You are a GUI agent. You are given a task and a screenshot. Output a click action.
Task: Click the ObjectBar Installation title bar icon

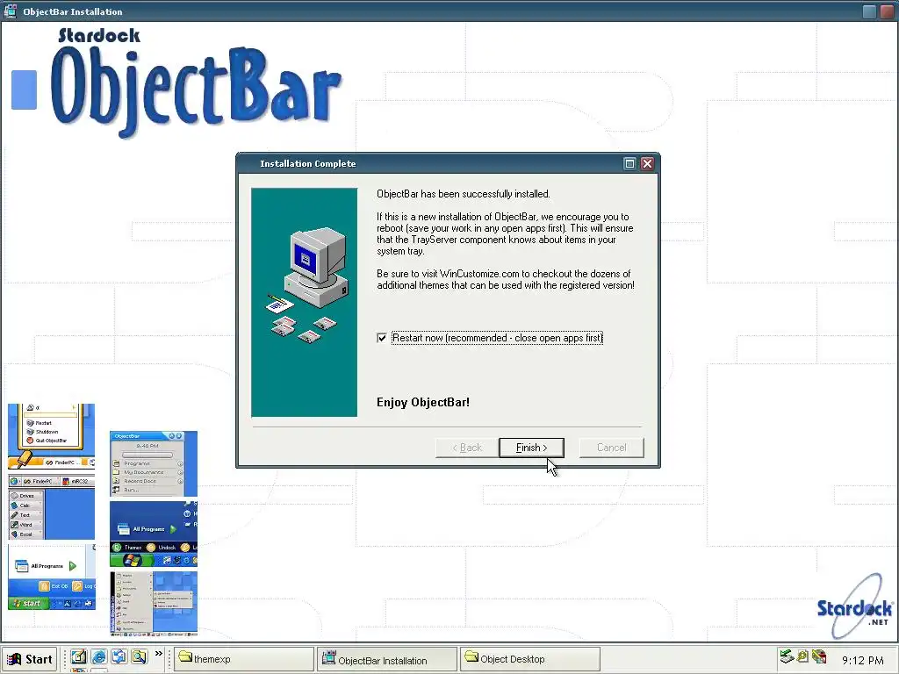(11, 11)
